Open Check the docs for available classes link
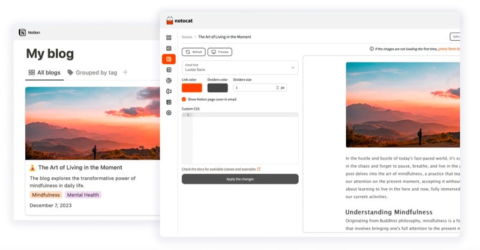Viewport: 480px width, 250px height. click(218, 169)
